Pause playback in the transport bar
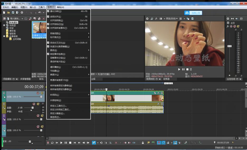 pyautogui.click(x=66, y=143)
